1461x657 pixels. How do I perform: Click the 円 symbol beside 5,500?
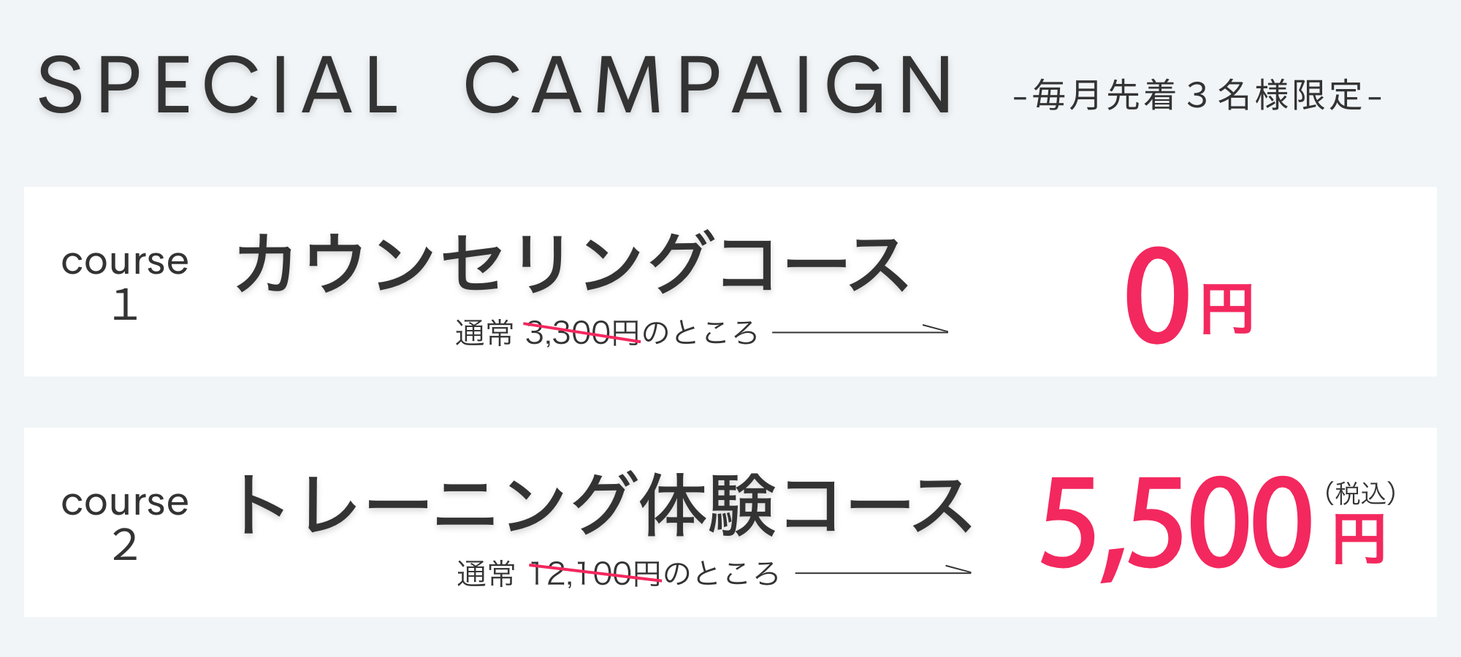(1359, 539)
